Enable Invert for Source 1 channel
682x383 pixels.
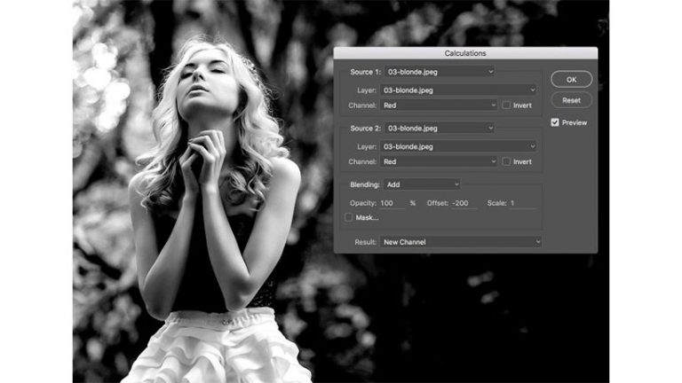(x=506, y=106)
